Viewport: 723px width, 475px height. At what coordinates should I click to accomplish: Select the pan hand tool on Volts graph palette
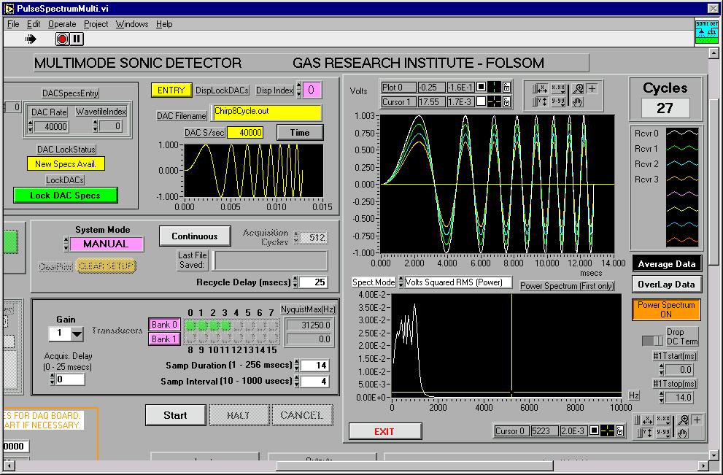tap(579, 101)
